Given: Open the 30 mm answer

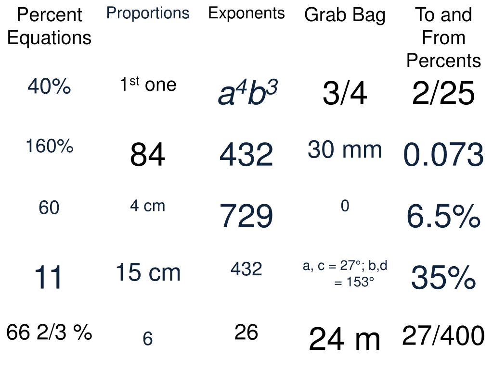Looking at the screenshot, I should point(345,150).
